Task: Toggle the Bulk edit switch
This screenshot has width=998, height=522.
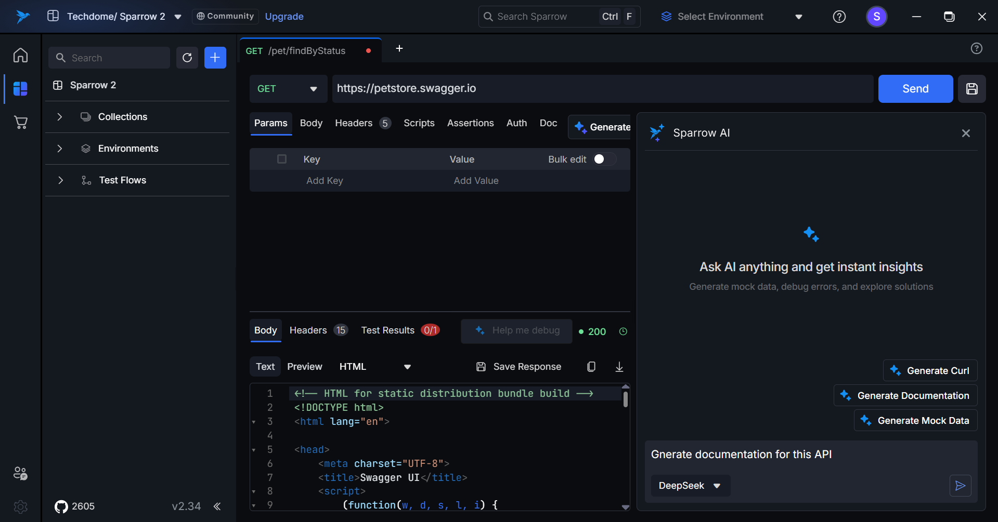Action: tap(604, 159)
